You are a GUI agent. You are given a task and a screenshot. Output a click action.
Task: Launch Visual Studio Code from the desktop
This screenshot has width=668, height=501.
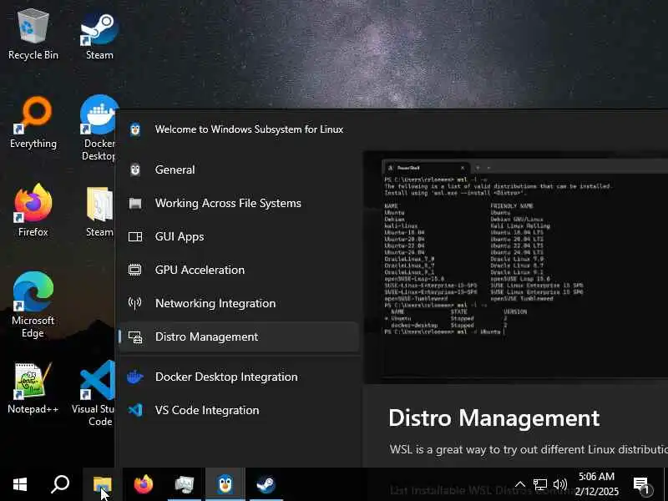(96, 392)
